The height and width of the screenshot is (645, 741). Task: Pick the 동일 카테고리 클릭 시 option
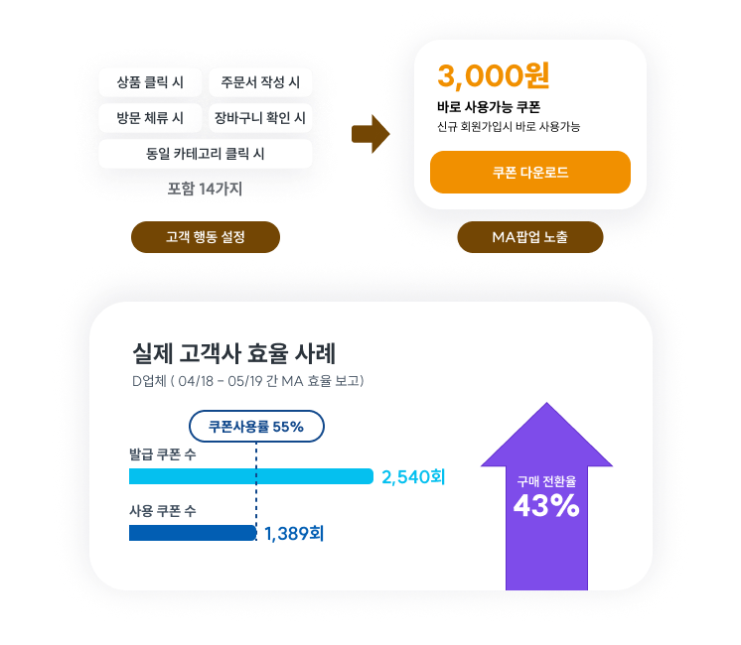(206, 154)
